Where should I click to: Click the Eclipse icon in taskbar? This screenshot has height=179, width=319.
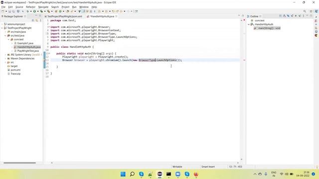[x=159, y=174]
